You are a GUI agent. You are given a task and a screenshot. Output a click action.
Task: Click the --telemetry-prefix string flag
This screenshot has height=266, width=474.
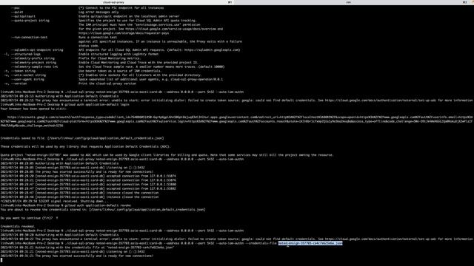tap(33, 58)
